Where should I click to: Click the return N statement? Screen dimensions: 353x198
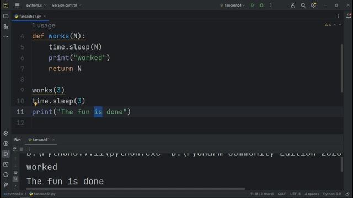(x=65, y=68)
